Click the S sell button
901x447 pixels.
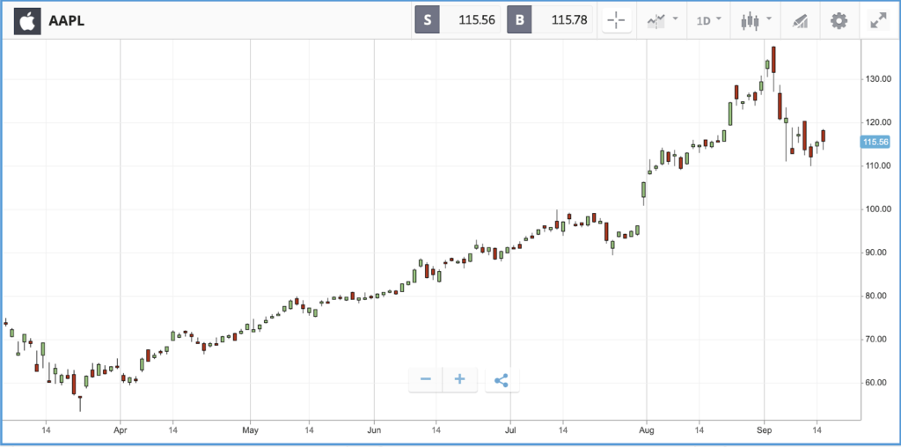[427, 20]
